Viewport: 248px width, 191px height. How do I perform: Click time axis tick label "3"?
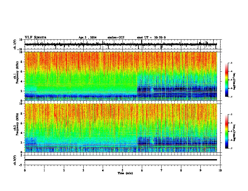pos(83,170)
